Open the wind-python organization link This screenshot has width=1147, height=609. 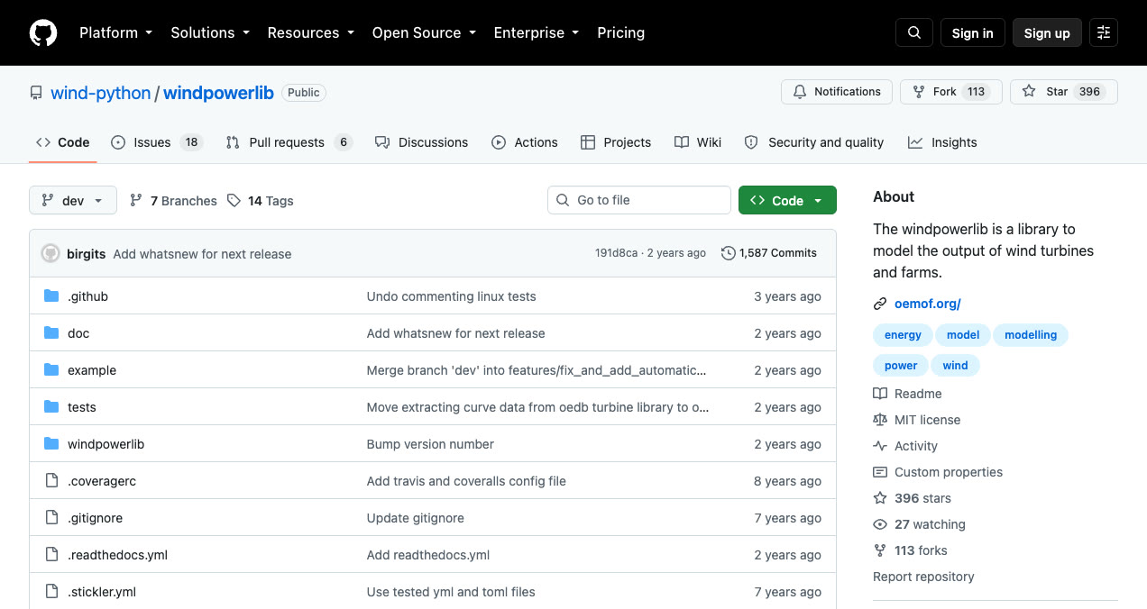[101, 93]
